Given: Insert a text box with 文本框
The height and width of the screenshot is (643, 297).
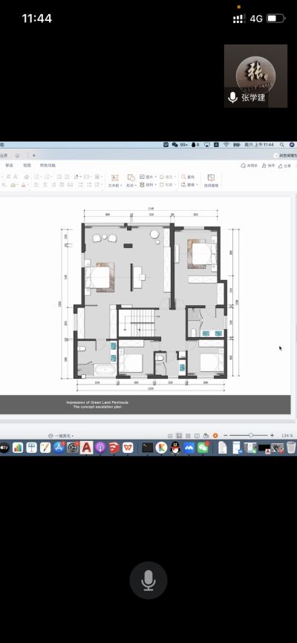Looking at the screenshot, I should 115,181.
